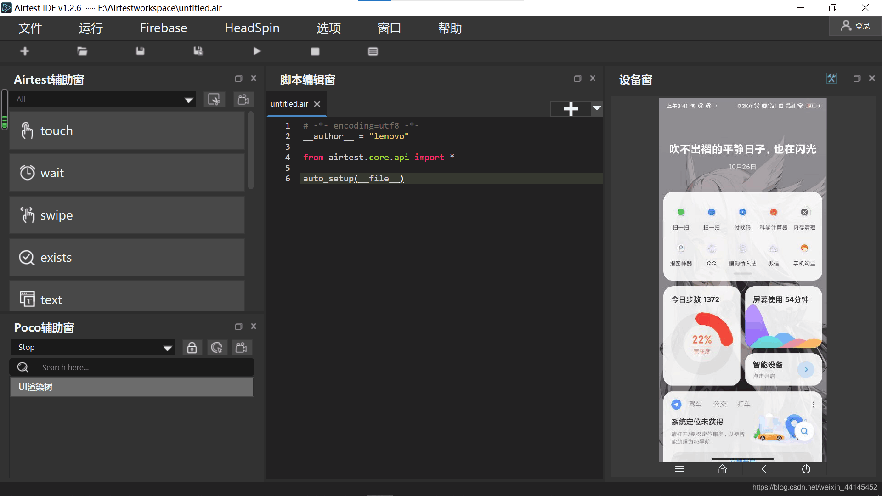
Task: Click the Firebase menu item
Action: click(x=163, y=28)
